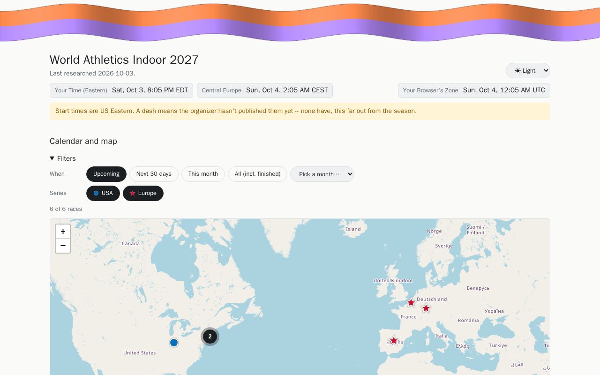Zoom in on the map
This screenshot has height=375, width=600.
[63, 232]
